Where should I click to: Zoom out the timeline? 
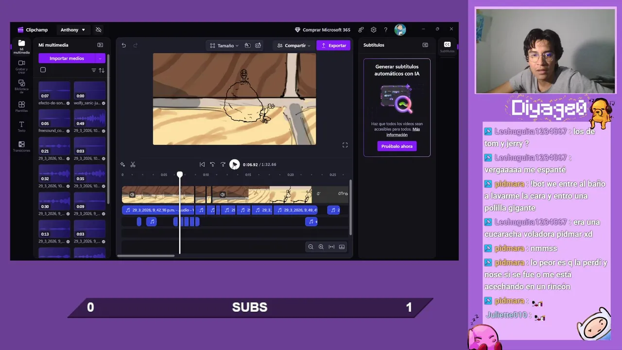[311, 247]
